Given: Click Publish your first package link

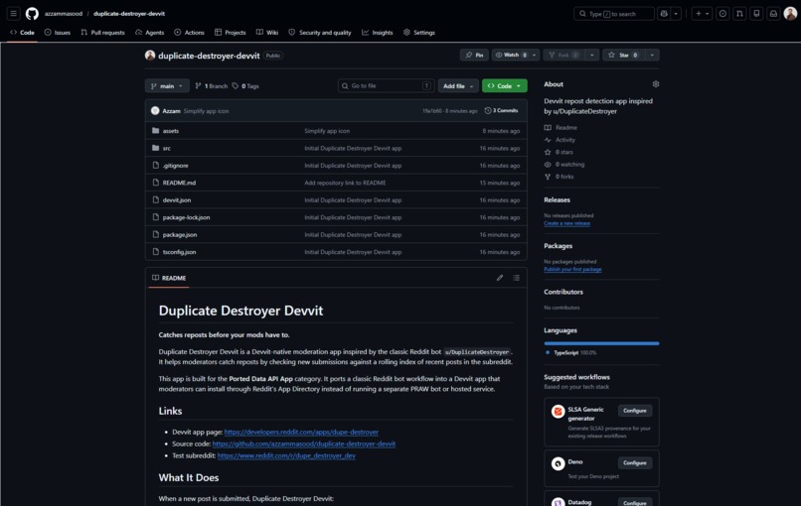Looking at the screenshot, I should click(572, 269).
